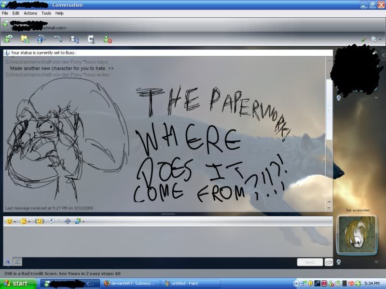Open the color scheme paintbrush icon
This screenshot has width=386, height=289.
[x=363, y=39]
